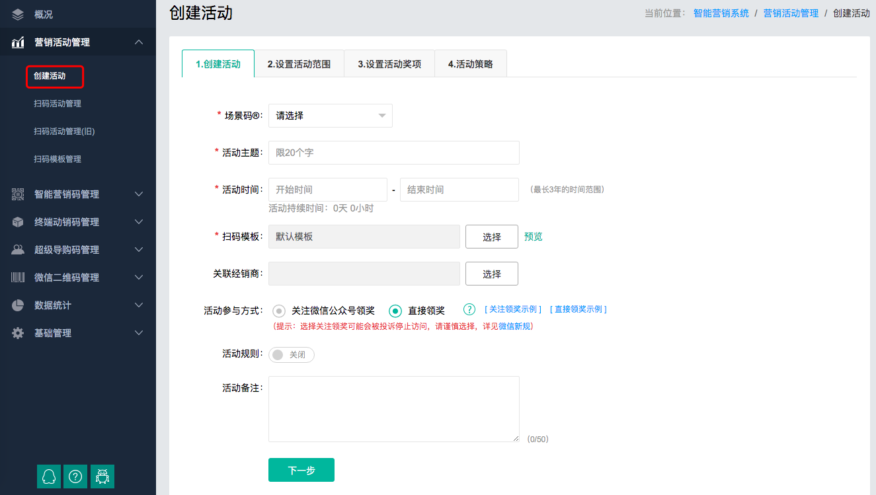Viewport: 876px width, 495px height.
Task: Expand 基础管理 chevron
Action: (x=138, y=333)
